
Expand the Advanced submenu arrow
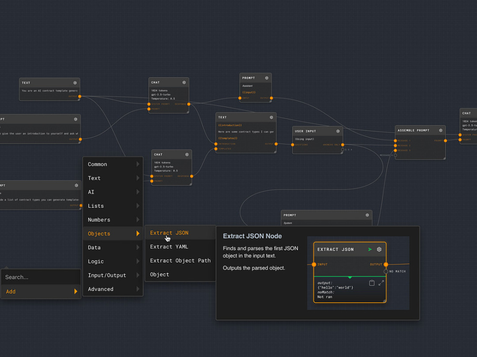(x=138, y=289)
